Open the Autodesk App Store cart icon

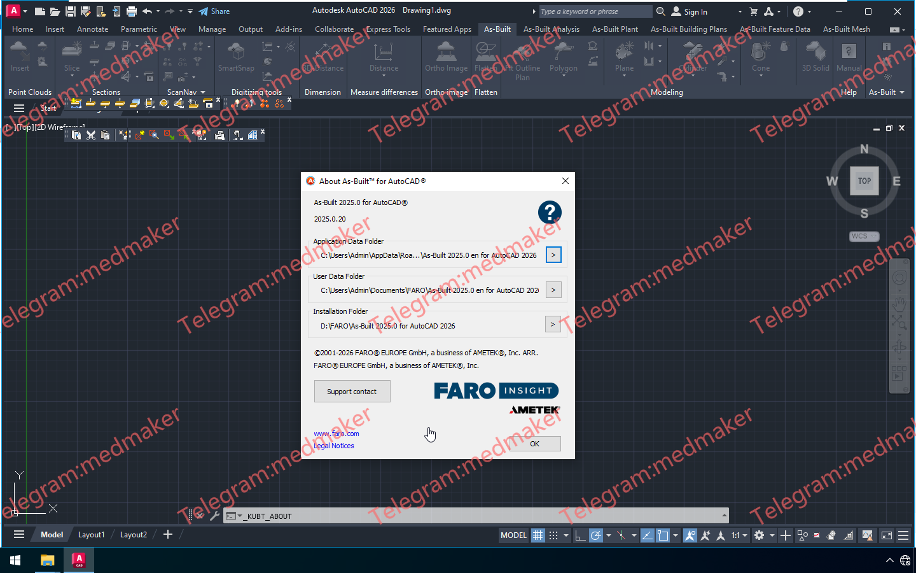754,11
